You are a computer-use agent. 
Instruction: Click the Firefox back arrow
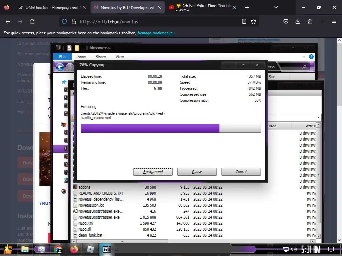click(x=8, y=22)
